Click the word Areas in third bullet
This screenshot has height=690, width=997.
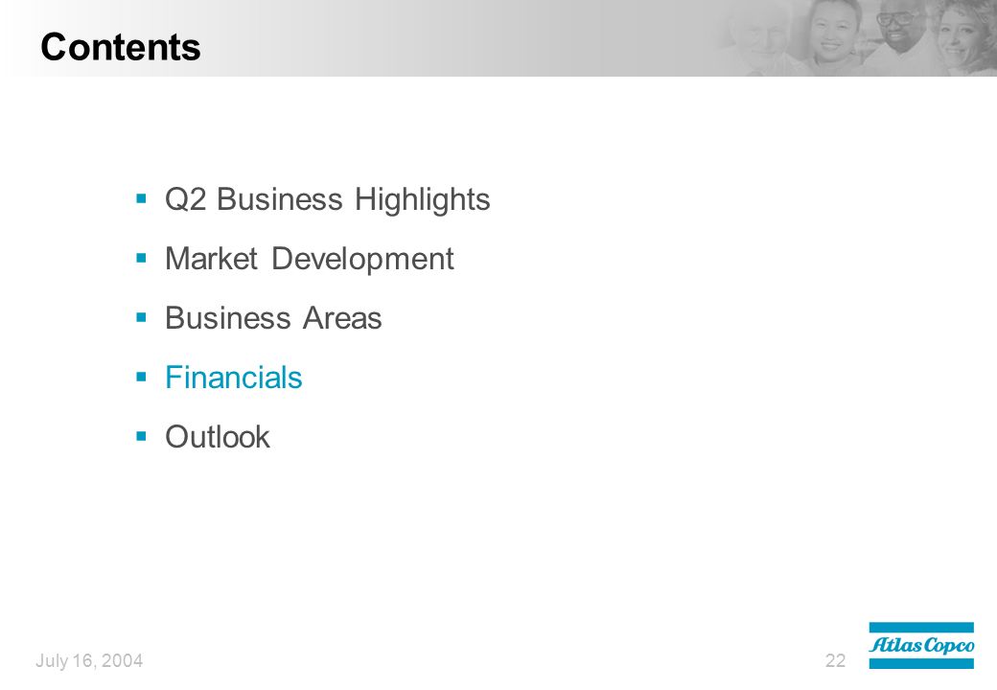342,318
